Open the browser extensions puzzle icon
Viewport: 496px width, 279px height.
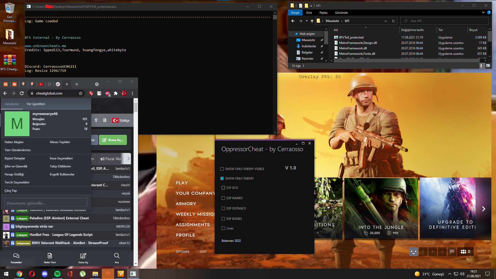[x=116, y=93]
